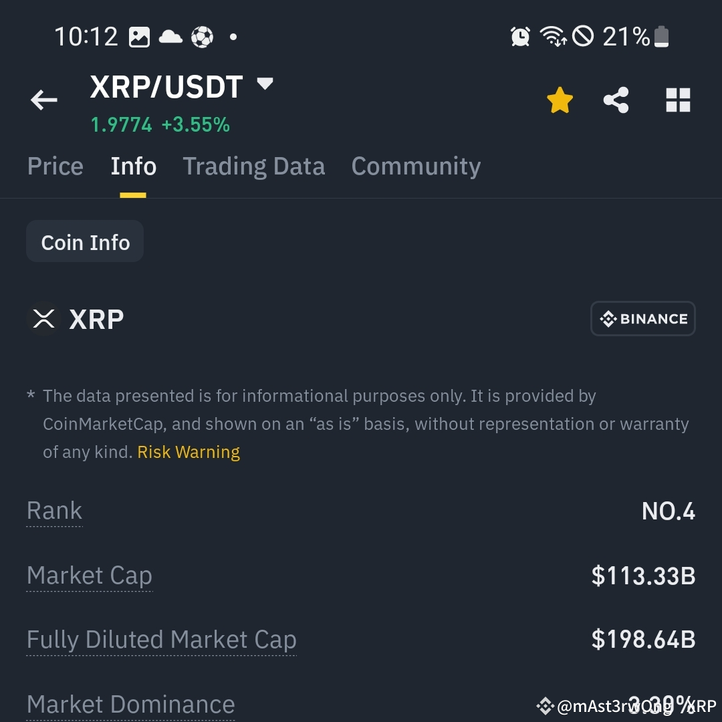Expand the Fully Diluted Market Cap explanation
The height and width of the screenshot is (722, 722).
pos(161,639)
